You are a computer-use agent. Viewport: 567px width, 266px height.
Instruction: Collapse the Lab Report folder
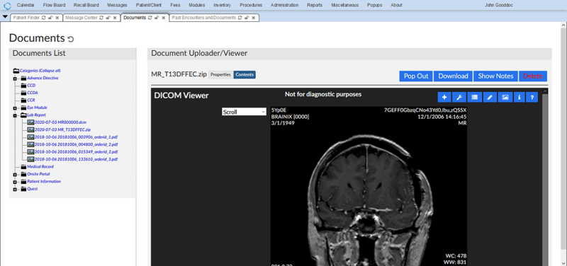point(15,115)
